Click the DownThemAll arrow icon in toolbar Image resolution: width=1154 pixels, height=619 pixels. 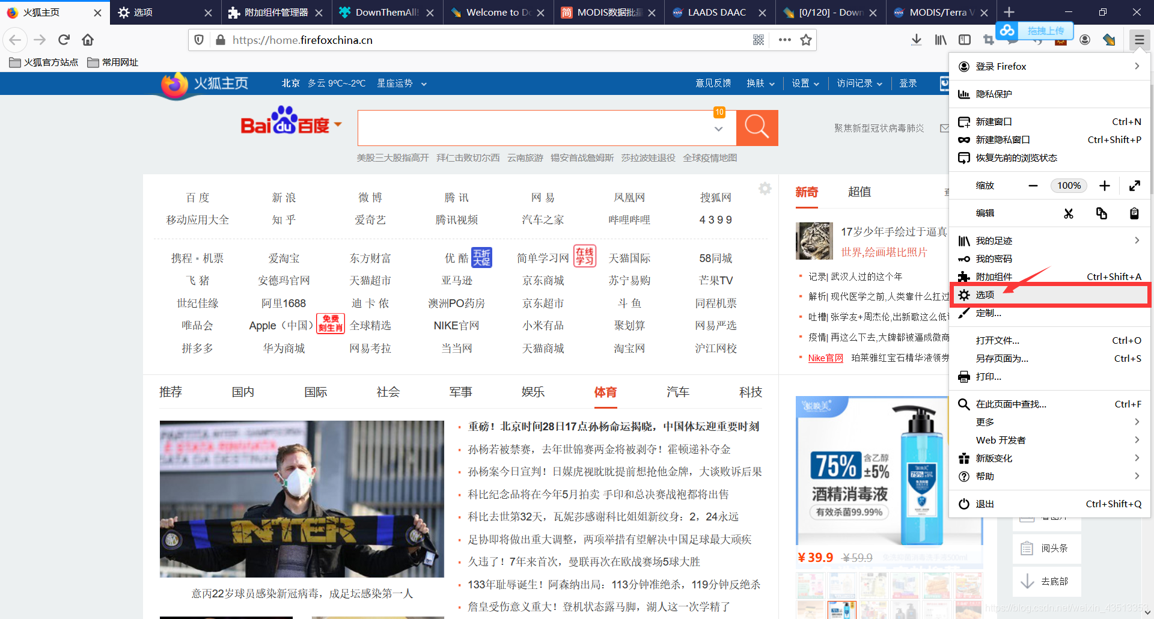[x=1110, y=40]
